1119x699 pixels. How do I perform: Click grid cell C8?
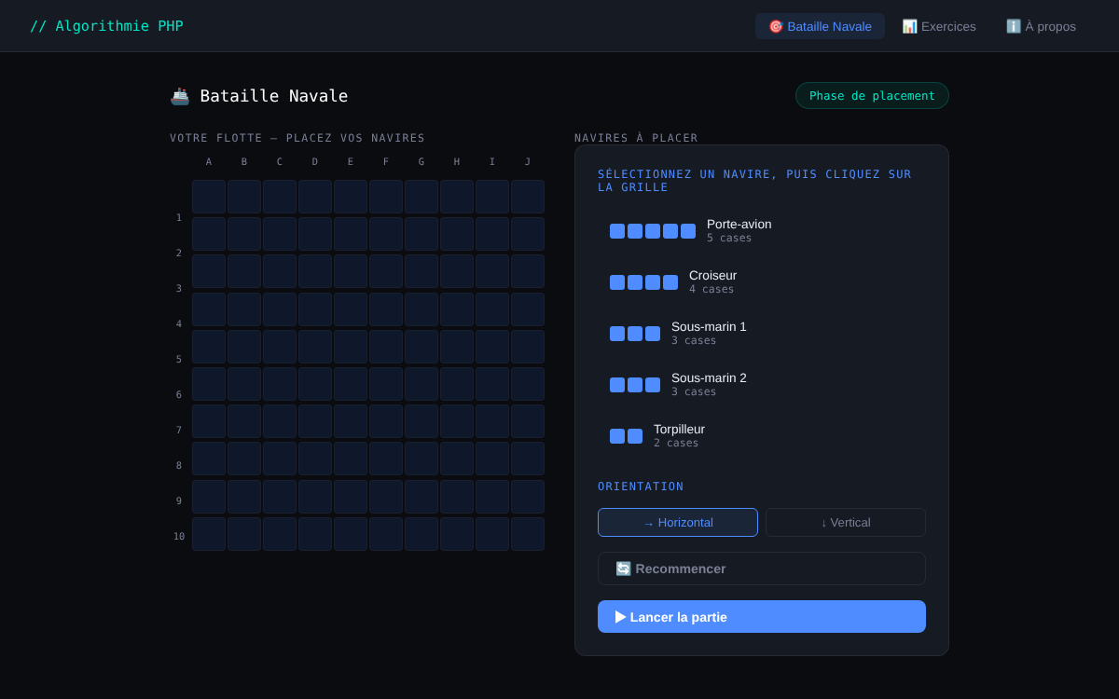tap(280, 459)
